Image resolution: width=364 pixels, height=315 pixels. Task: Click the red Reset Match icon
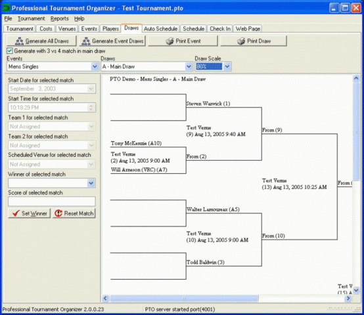click(x=58, y=213)
